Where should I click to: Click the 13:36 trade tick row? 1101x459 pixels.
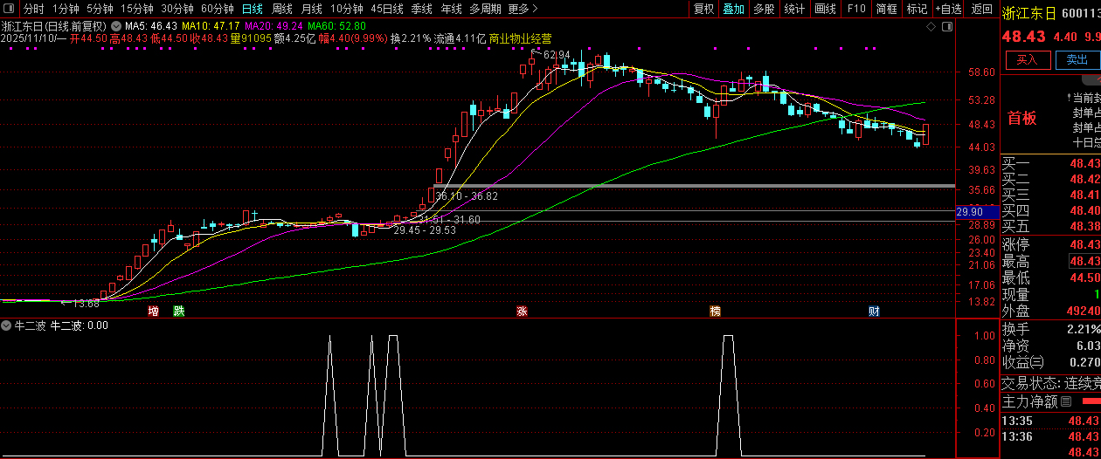coord(1050,436)
